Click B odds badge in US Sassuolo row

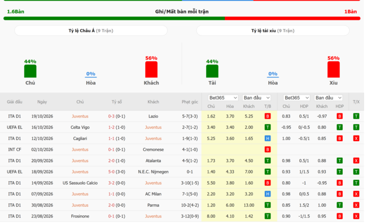[x=268, y=183]
